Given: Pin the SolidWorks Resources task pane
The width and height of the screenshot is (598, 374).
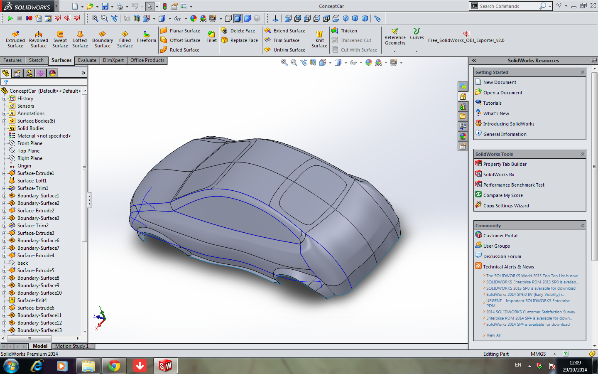Looking at the screenshot, I should pyautogui.click(x=593, y=61).
